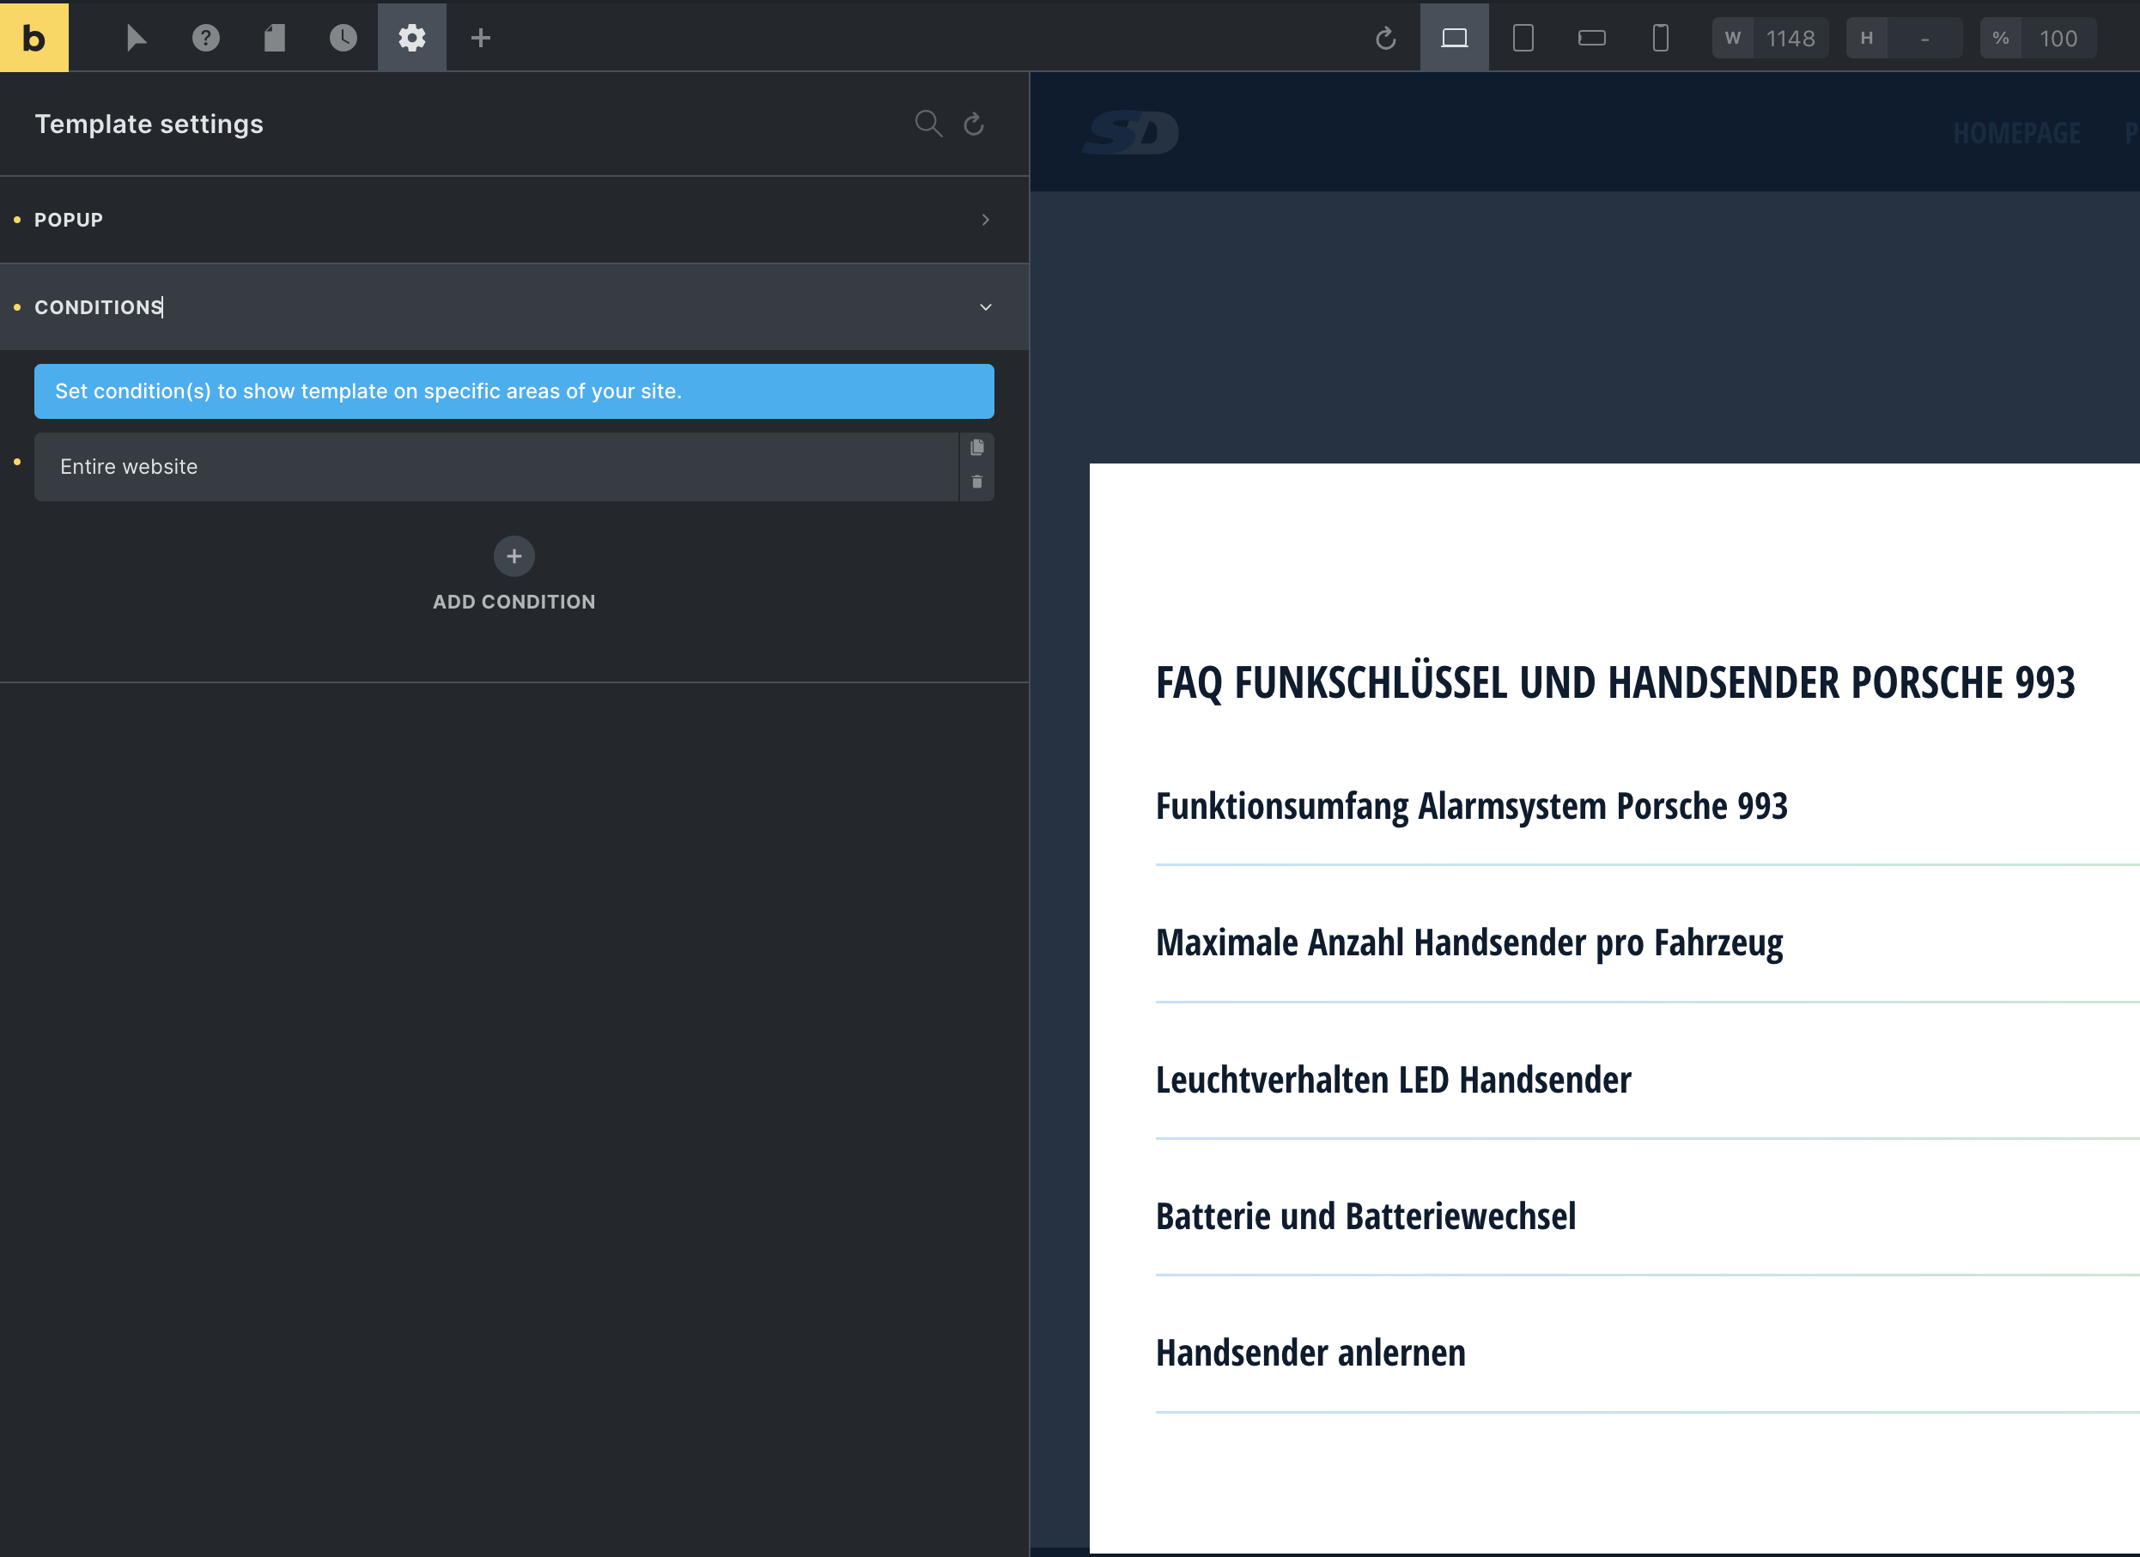This screenshot has width=2140, height=1557.
Task: Click the reload canvas icon in the top bar
Action: [1385, 38]
